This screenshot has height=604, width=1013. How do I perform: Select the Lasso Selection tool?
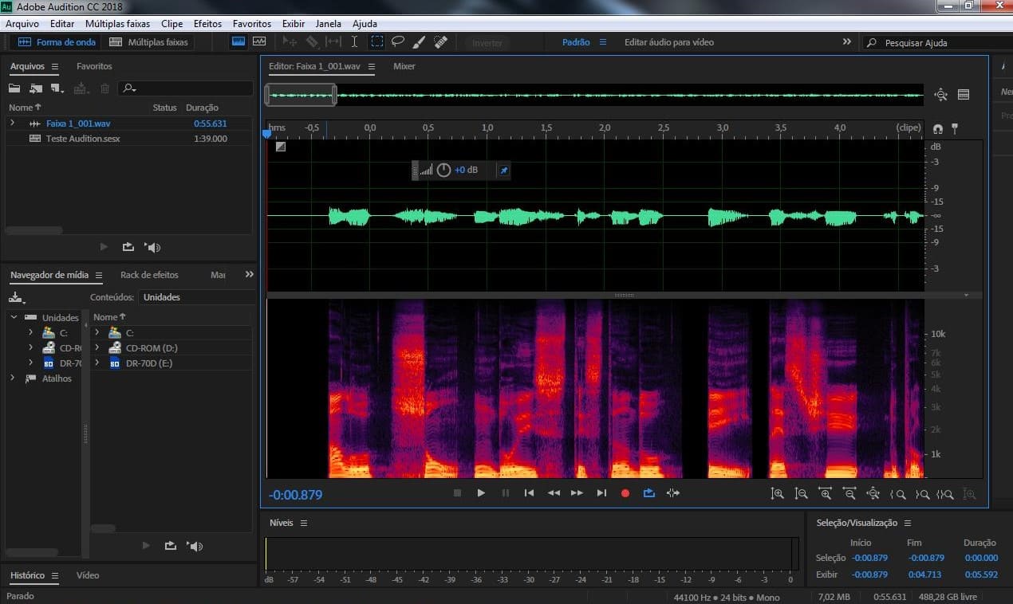tap(397, 41)
